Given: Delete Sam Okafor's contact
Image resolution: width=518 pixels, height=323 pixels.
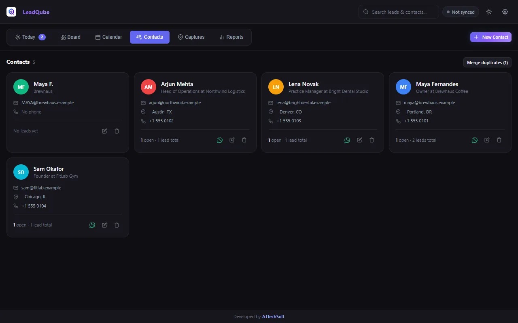Looking at the screenshot, I should pos(117,225).
